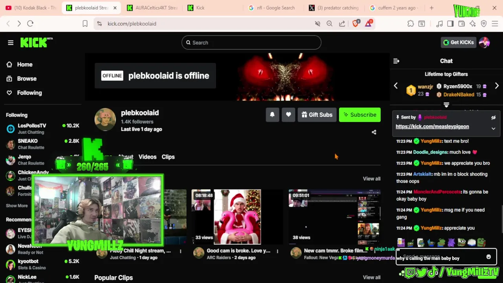503x283 pixels.
Task: Bookmark this page
Action: pos(85,24)
